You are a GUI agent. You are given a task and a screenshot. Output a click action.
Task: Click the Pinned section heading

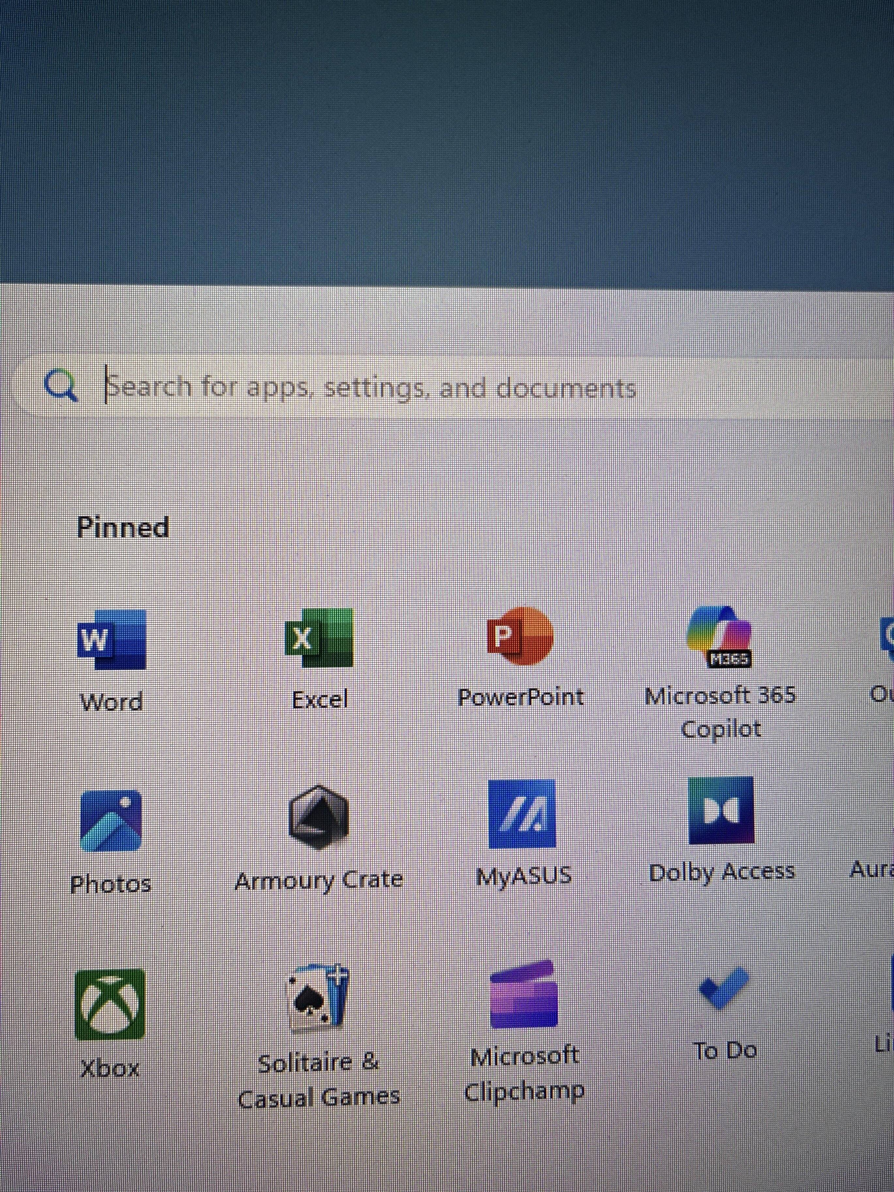click(x=123, y=526)
